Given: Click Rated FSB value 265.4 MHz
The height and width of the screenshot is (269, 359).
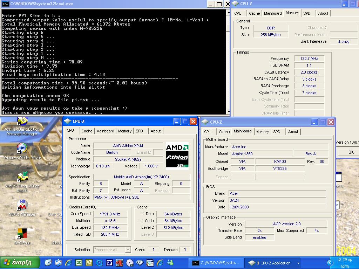Looking at the screenshot, I should point(110,234).
